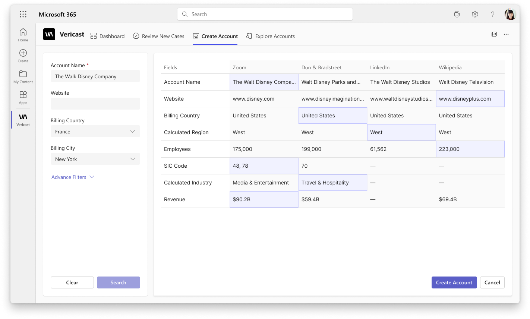Go to Home in the sidebar
The height and width of the screenshot is (319, 530).
[x=23, y=35]
